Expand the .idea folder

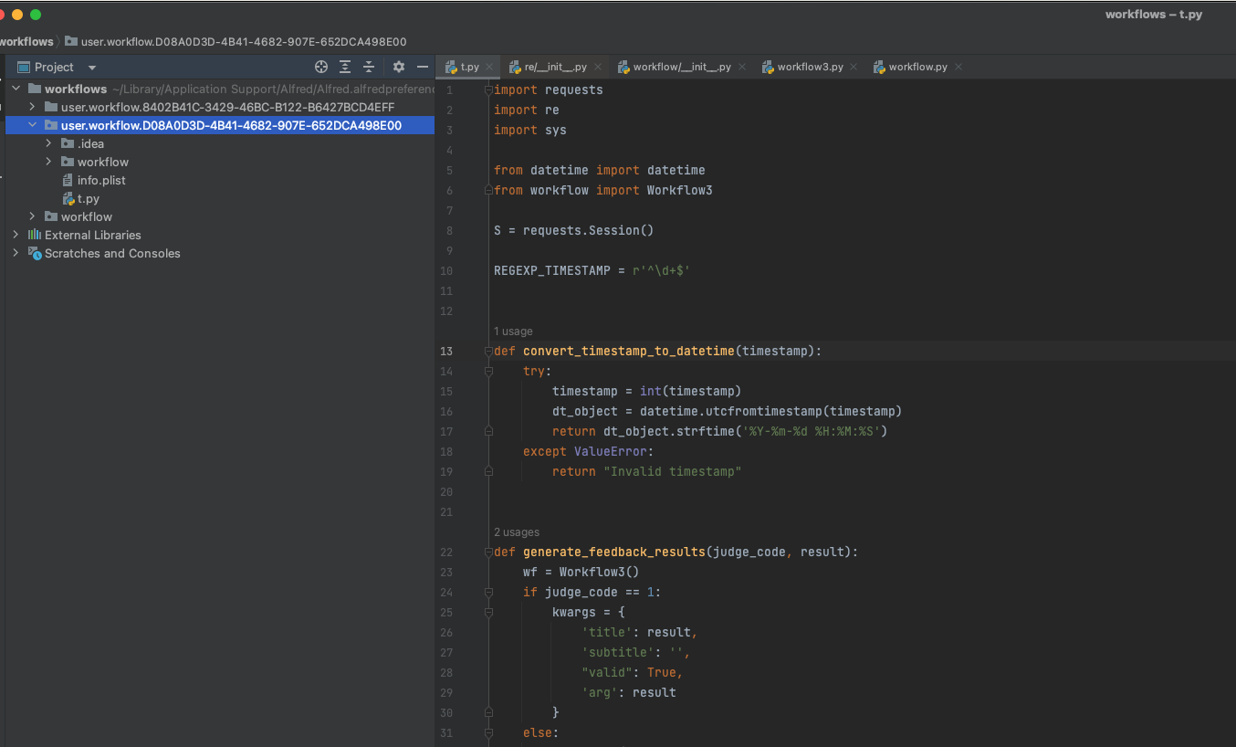point(48,143)
